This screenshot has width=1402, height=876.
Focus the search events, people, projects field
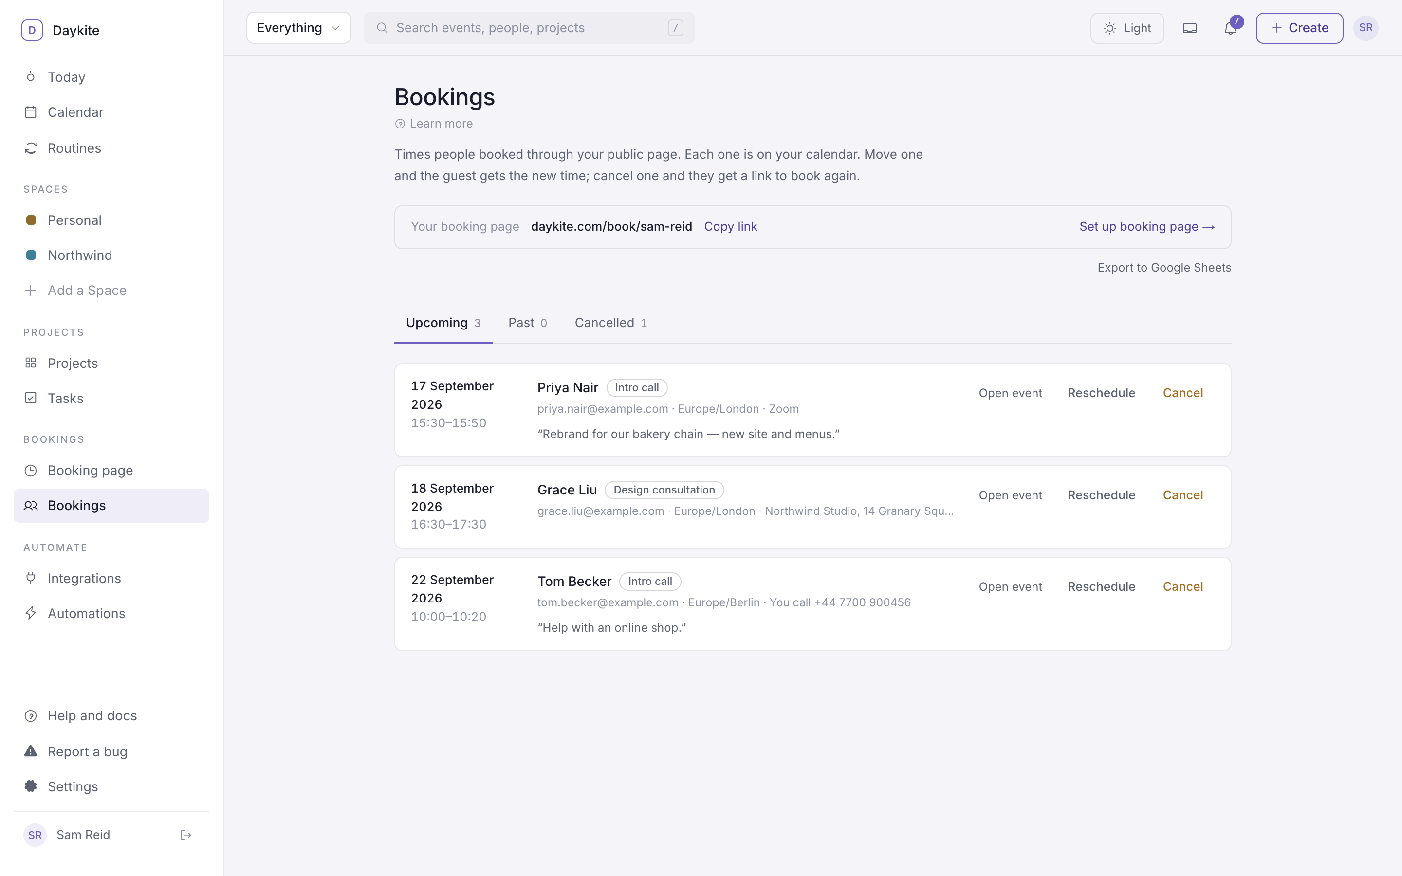pyautogui.click(x=530, y=28)
